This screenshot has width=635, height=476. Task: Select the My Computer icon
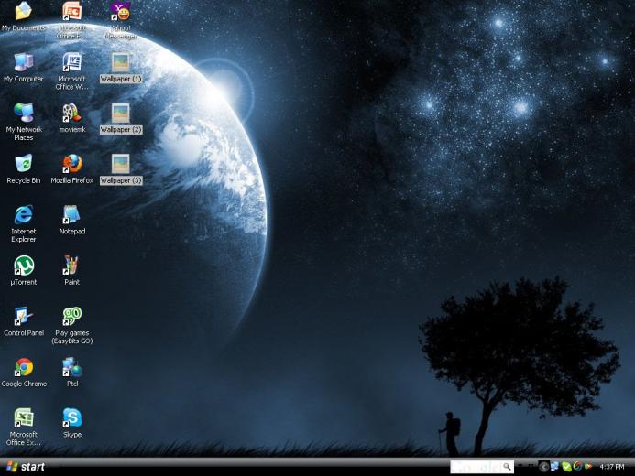tap(24, 68)
